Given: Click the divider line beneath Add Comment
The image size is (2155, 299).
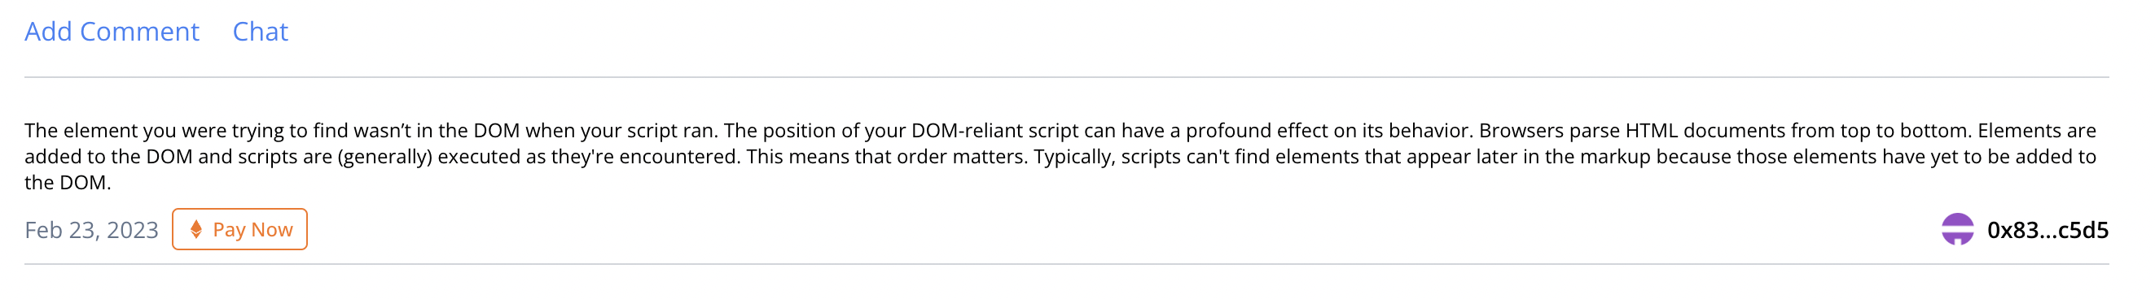Looking at the screenshot, I should (x=1067, y=78).
